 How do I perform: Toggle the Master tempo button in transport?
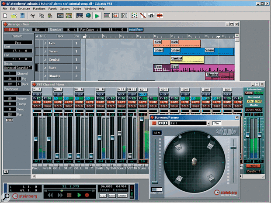pyautogui.click(x=122, y=196)
